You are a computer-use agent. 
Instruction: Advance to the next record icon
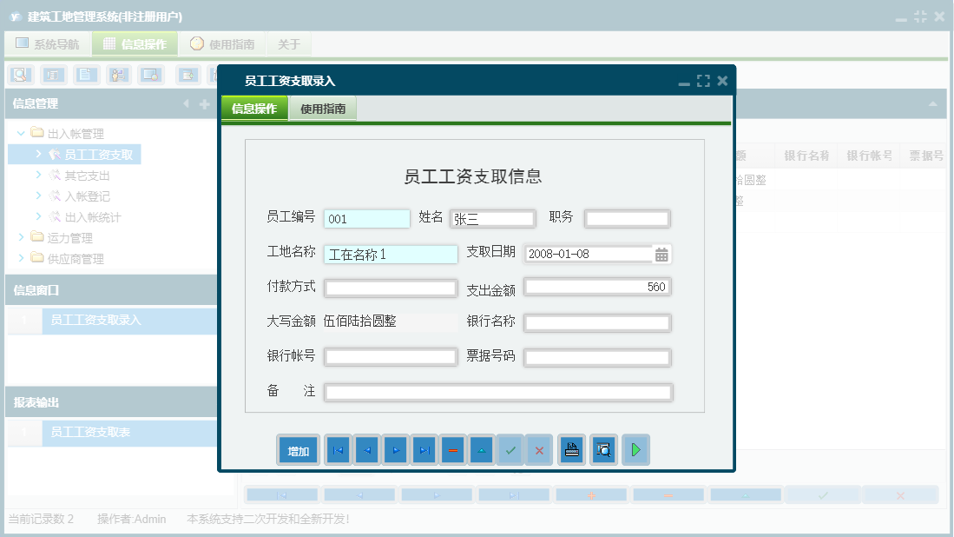pos(395,449)
